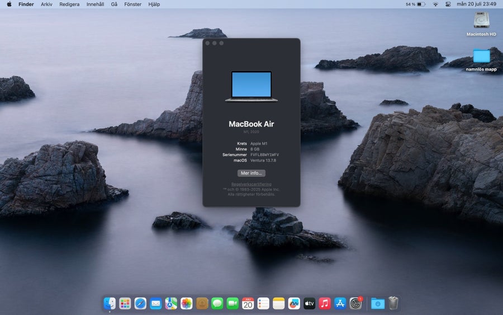Image resolution: width=503 pixels, height=315 pixels.
Task: Open the Apple menu
Action: 9,4
